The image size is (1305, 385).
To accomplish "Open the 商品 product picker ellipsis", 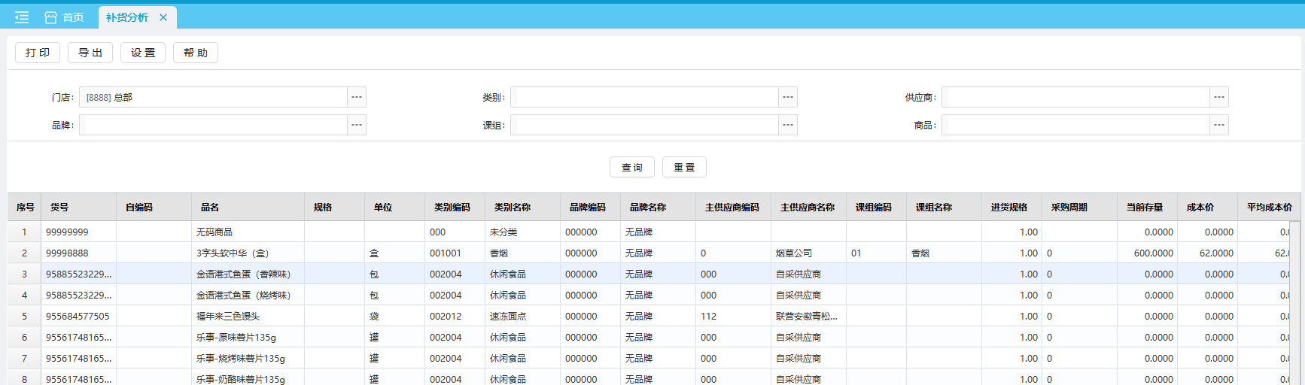I will 1219,125.
